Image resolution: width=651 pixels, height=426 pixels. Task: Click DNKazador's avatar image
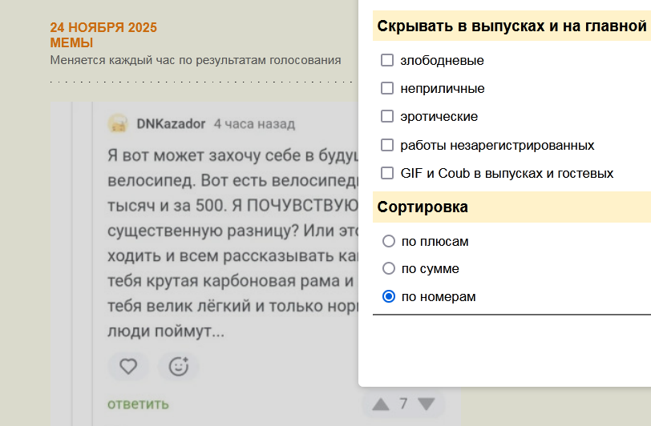pyautogui.click(x=118, y=124)
